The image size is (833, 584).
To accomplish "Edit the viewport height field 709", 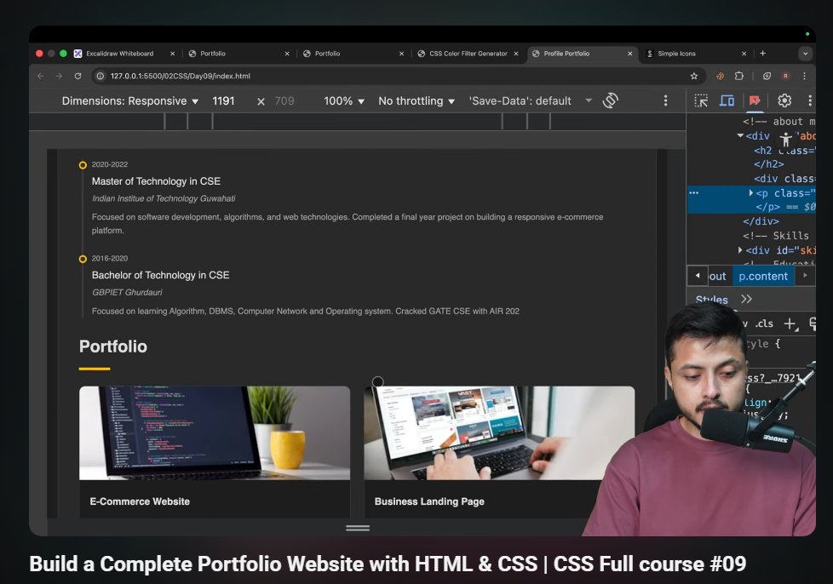I will pyautogui.click(x=284, y=100).
